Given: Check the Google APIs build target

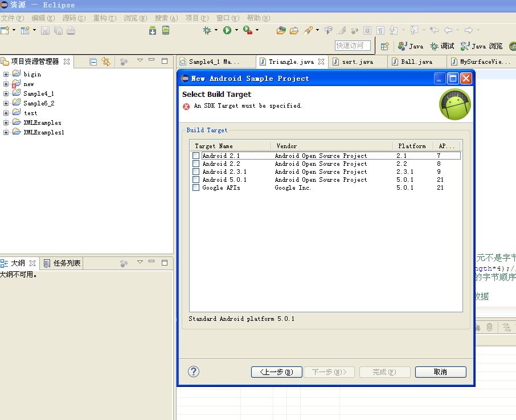Looking at the screenshot, I should [196, 187].
